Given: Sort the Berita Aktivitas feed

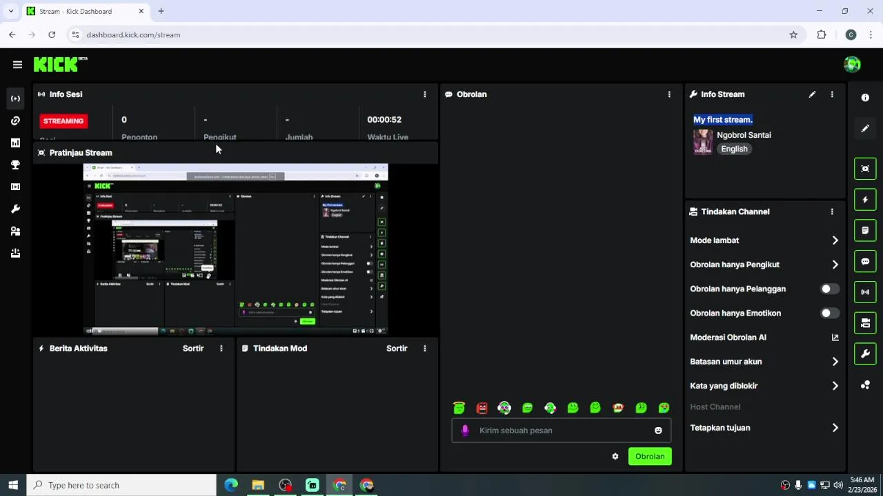Looking at the screenshot, I should (x=193, y=349).
